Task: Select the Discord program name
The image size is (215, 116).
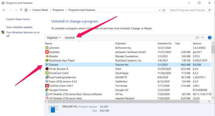Action: click(x=54, y=65)
